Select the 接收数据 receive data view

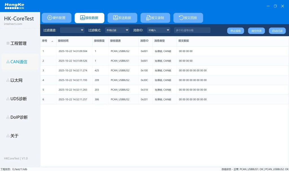coord(90,18)
